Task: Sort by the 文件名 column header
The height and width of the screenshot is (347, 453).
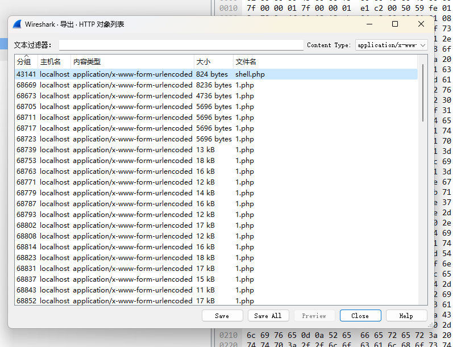Action: (x=325, y=61)
